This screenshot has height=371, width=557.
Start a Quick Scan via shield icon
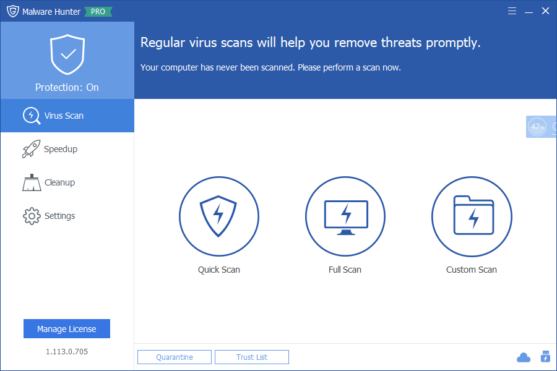pyautogui.click(x=218, y=216)
